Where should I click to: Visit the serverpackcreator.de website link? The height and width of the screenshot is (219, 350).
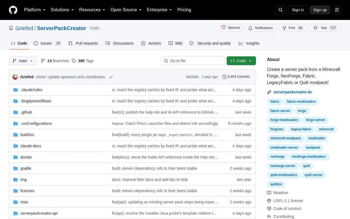point(293,92)
